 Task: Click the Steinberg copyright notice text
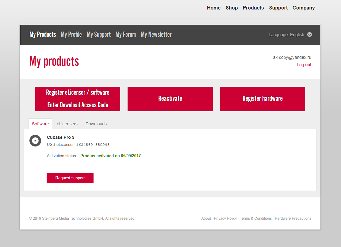[82, 218]
